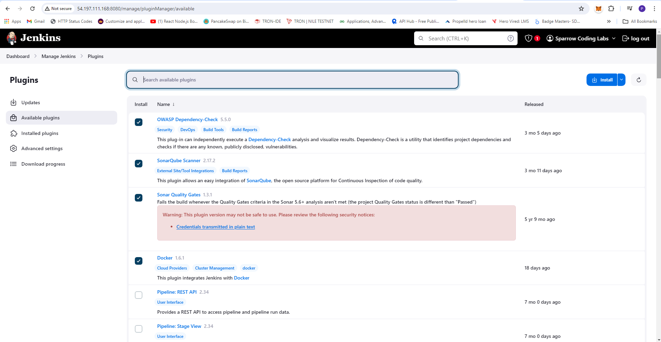The height and width of the screenshot is (342, 661).
Task: Open the security warnings shield icon
Action: coord(528,38)
